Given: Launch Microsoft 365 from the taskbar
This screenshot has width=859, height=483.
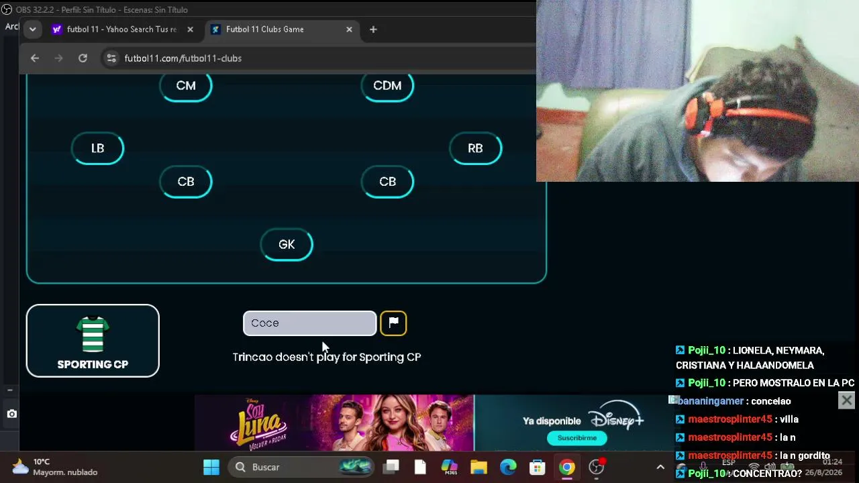Looking at the screenshot, I should [449, 467].
